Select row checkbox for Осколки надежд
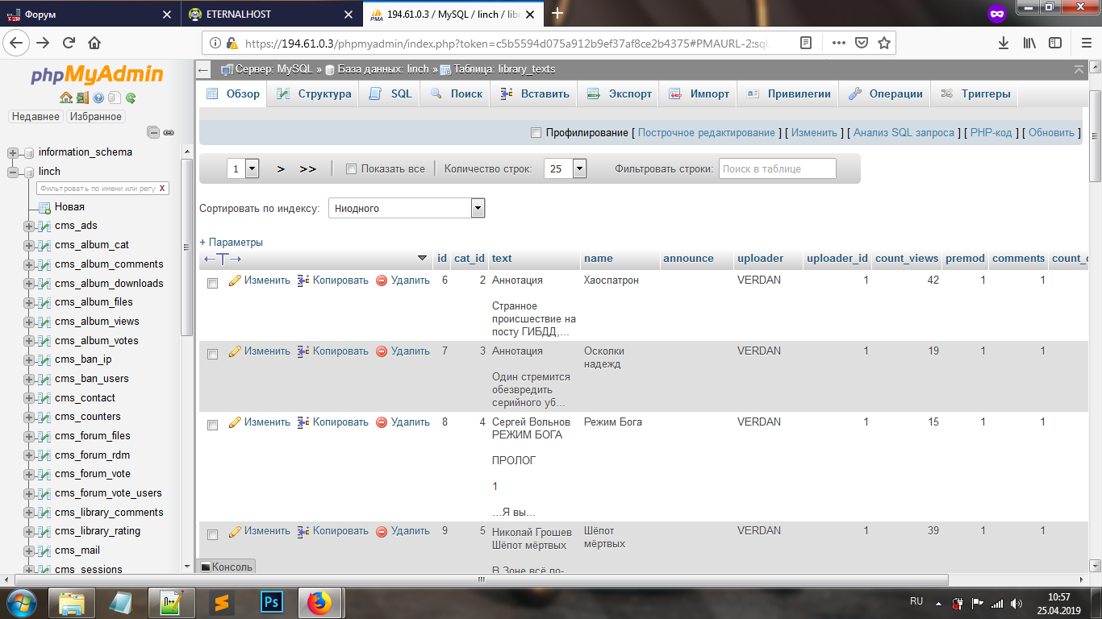The width and height of the screenshot is (1102, 619). point(213,355)
